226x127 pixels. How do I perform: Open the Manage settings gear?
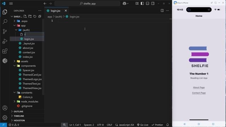5,117
